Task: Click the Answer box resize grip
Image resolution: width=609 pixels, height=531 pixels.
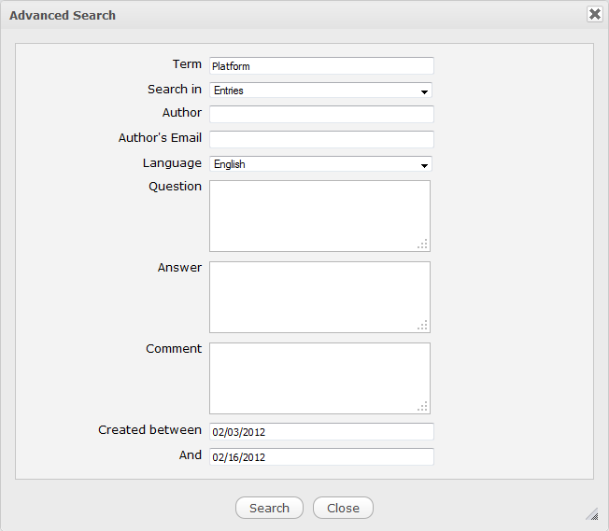Action: coord(423,326)
